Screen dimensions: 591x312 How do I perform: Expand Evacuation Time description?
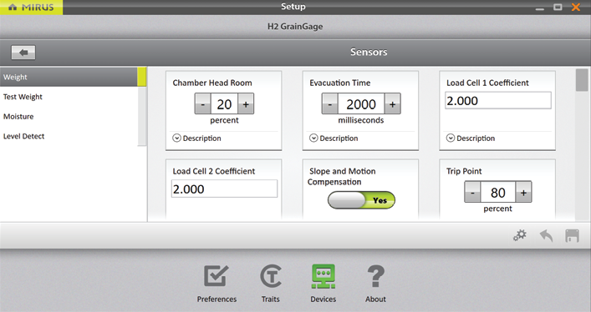point(334,138)
